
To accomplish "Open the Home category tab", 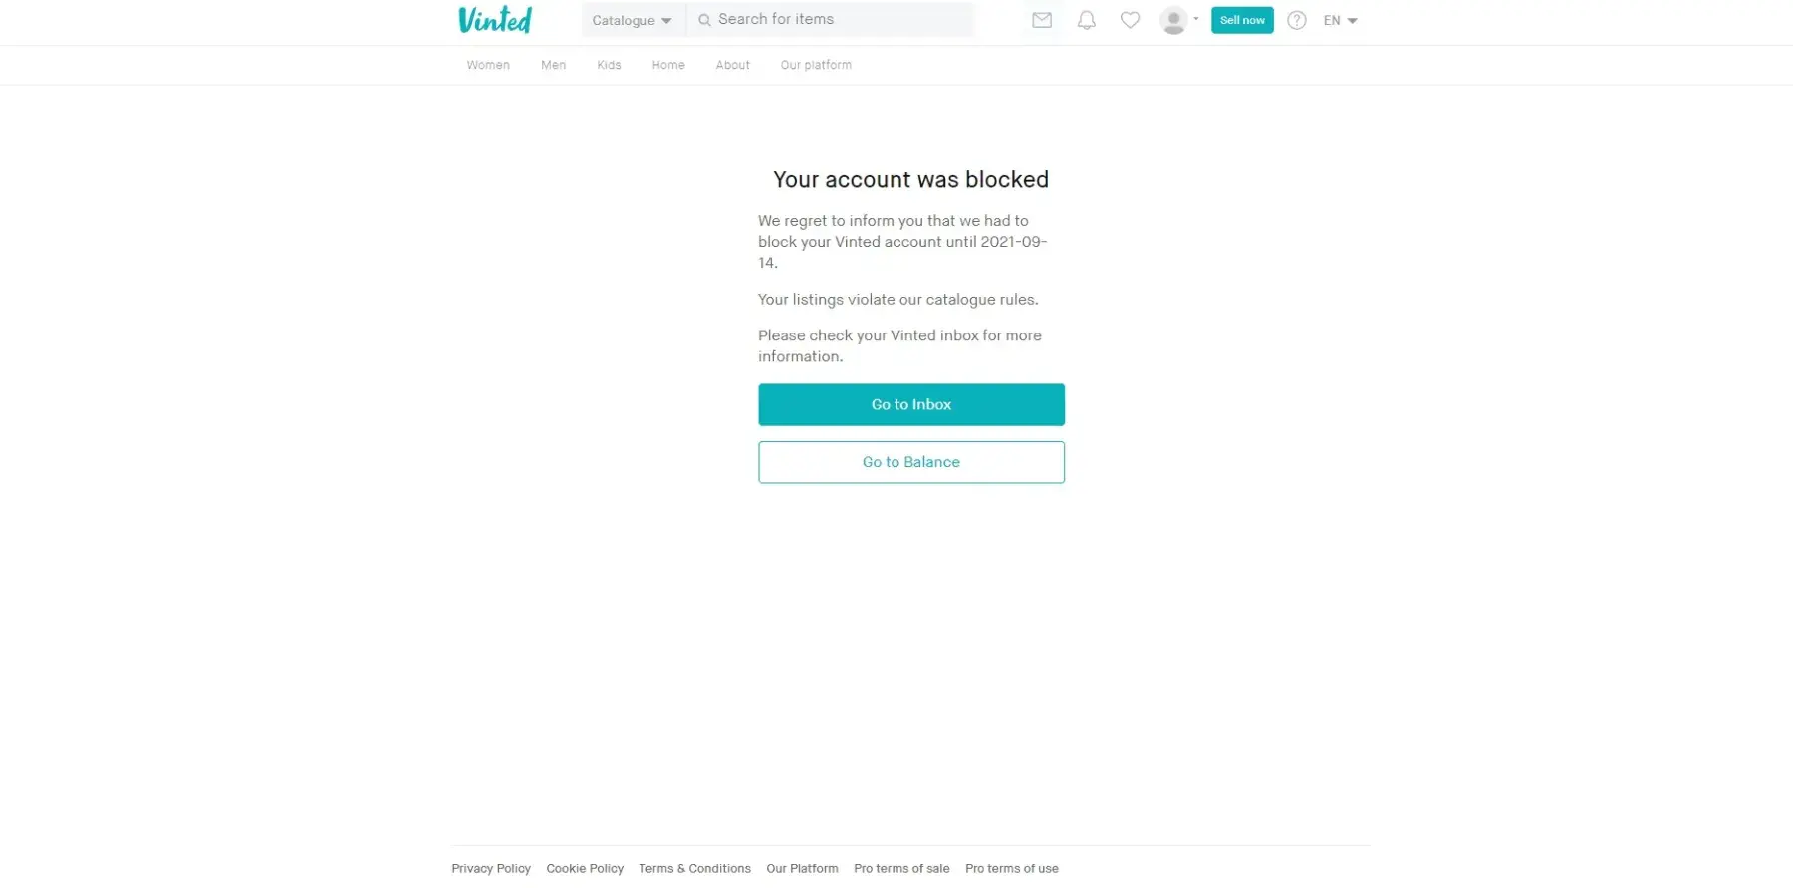I will click(668, 65).
